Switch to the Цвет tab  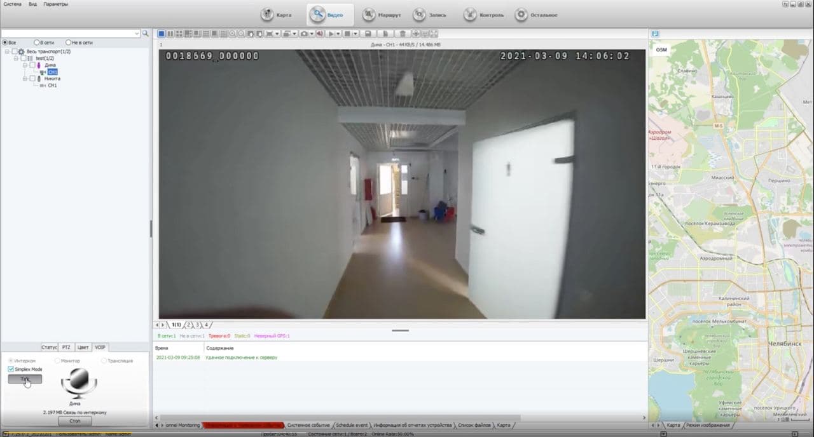tap(83, 347)
